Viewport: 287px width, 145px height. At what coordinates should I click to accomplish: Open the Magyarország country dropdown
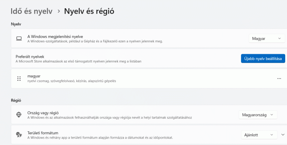(258, 115)
